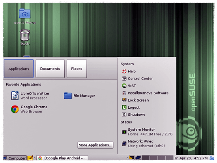The image size is (217, 163).
Task: Open System Monitor under Status
Action: [147, 132]
